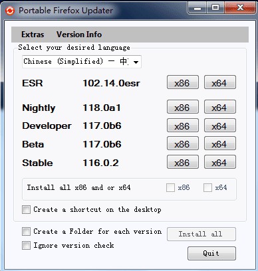Download Nightly x64 build
The width and height of the screenshot is (258, 271).
click(x=220, y=107)
